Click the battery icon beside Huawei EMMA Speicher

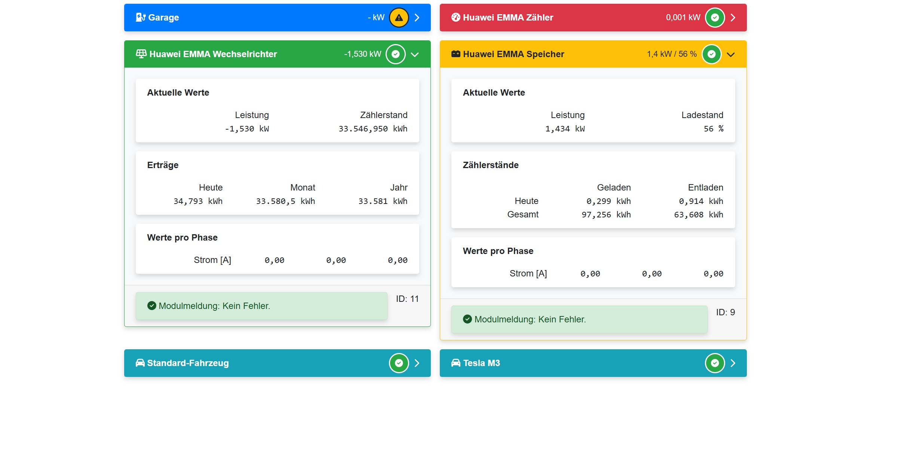[x=456, y=54]
